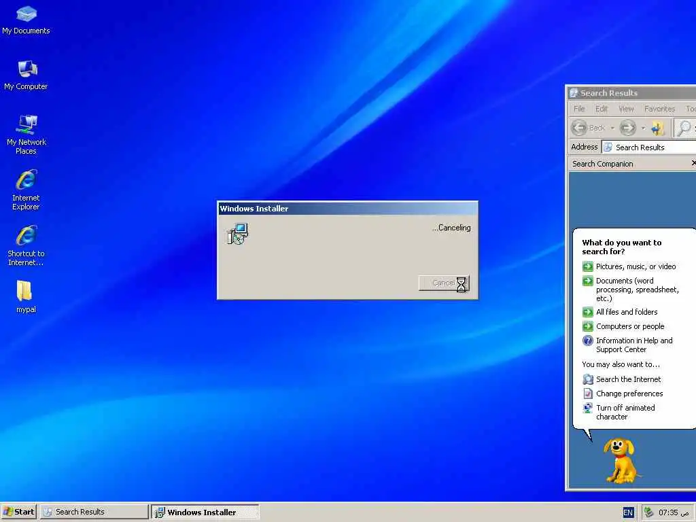Choose Computers or people search
This screenshot has width=696, height=522.
[x=630, y=326]
